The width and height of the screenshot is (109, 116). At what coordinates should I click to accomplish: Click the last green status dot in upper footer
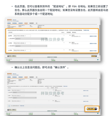(x=78, y=60)
